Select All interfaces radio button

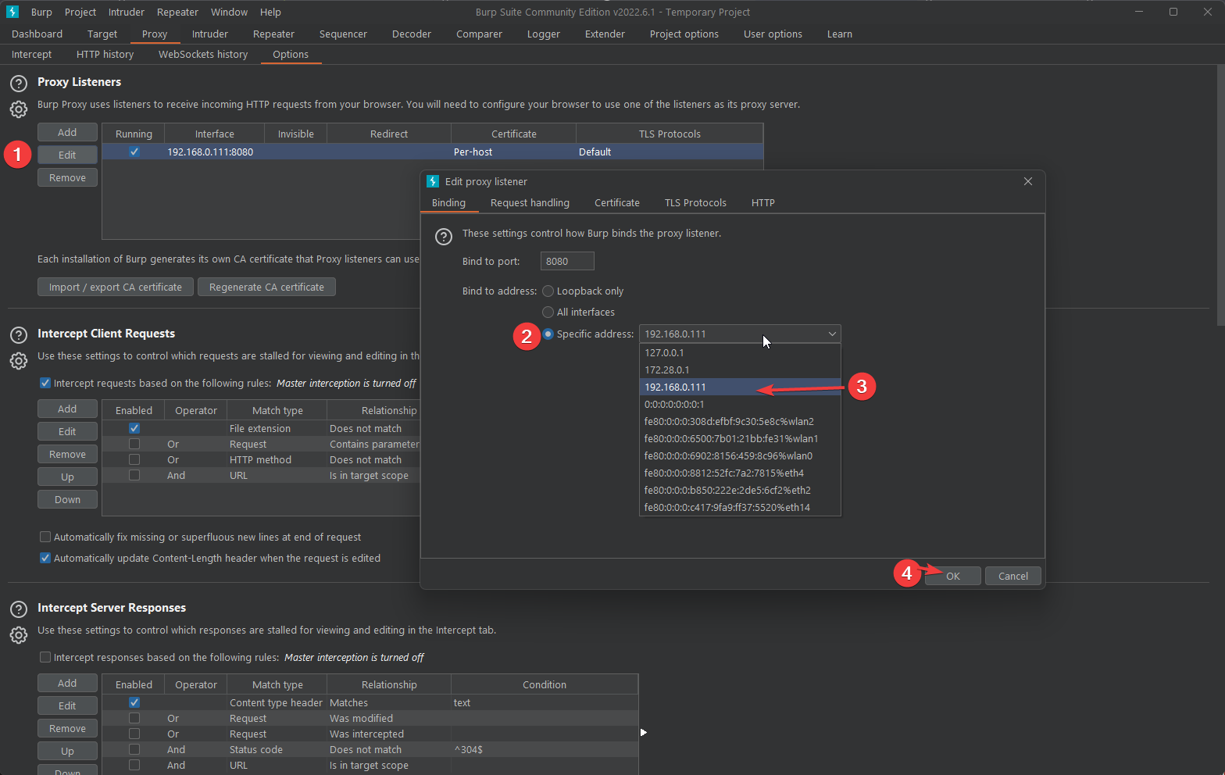[x=548, y=312]
